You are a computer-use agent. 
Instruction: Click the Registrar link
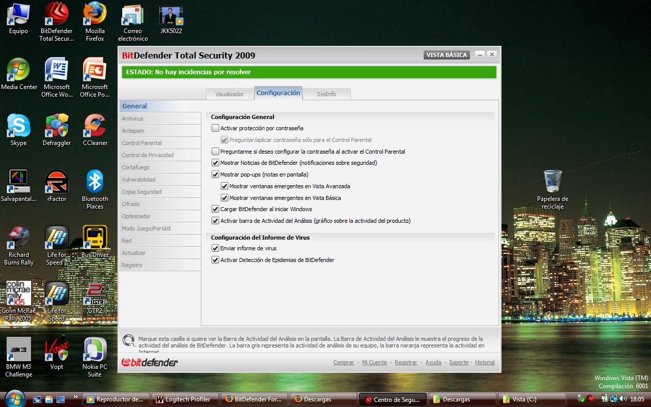pos(406,362)
